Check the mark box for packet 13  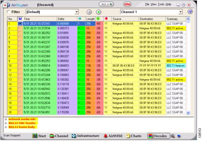pos(20,80)
